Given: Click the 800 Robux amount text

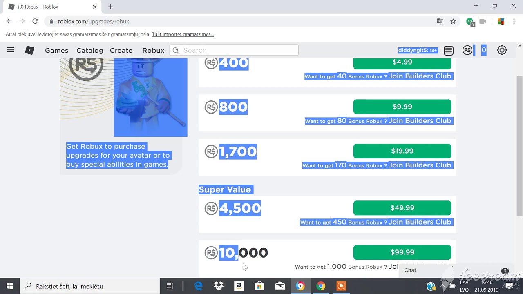Looking at the screenshot, I should coord(233,107).
